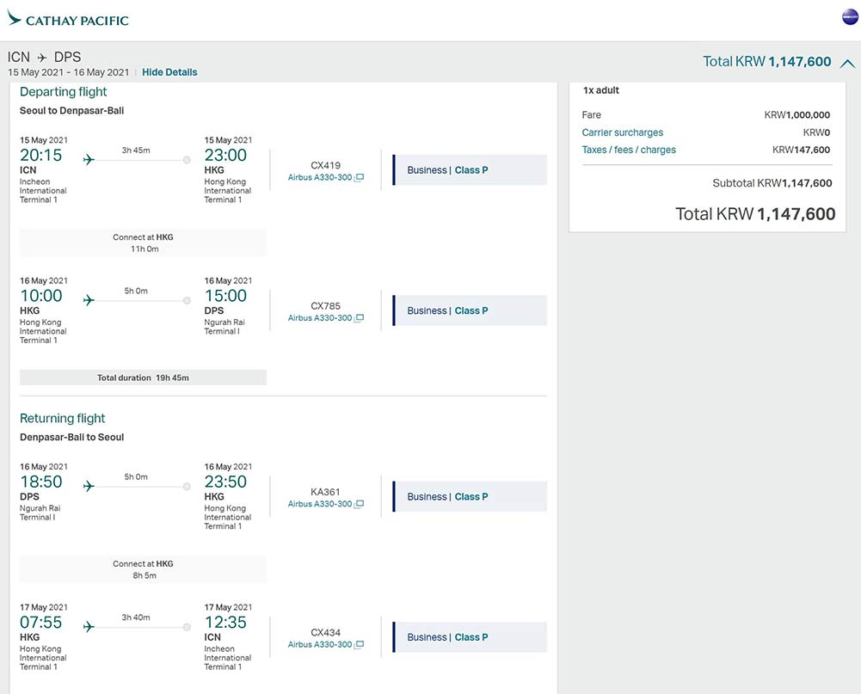861x694 pixels.
Task: Click the Hide Details link
Action: click(169, 72)
